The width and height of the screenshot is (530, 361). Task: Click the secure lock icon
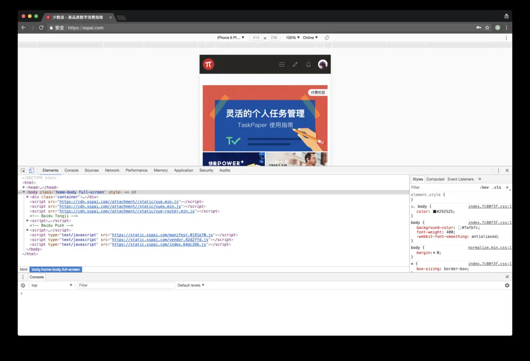tap(52, 28)
